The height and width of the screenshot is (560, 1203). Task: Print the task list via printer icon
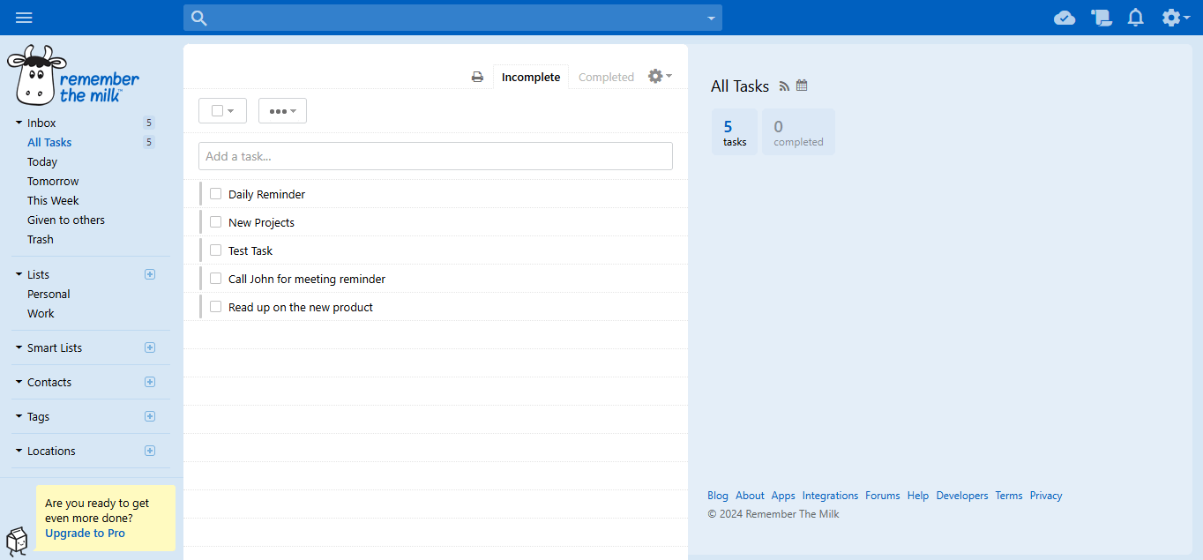(x=477, y=77)
